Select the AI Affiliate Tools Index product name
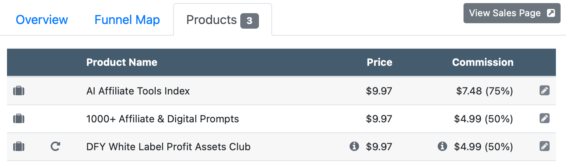Screen dimensions: 566x168 click(x=138, y=91)
